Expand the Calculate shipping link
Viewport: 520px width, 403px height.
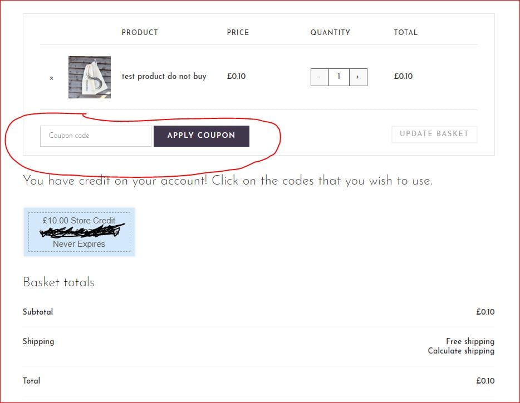point(461,351)
